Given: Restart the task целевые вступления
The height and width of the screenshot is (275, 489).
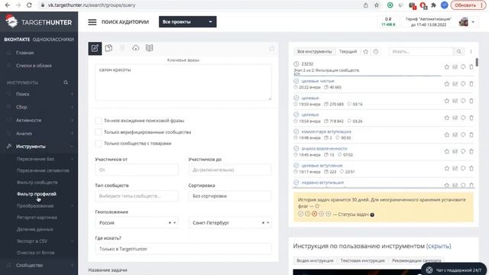Looking at the screenshot, I should (x=463, y=168).
